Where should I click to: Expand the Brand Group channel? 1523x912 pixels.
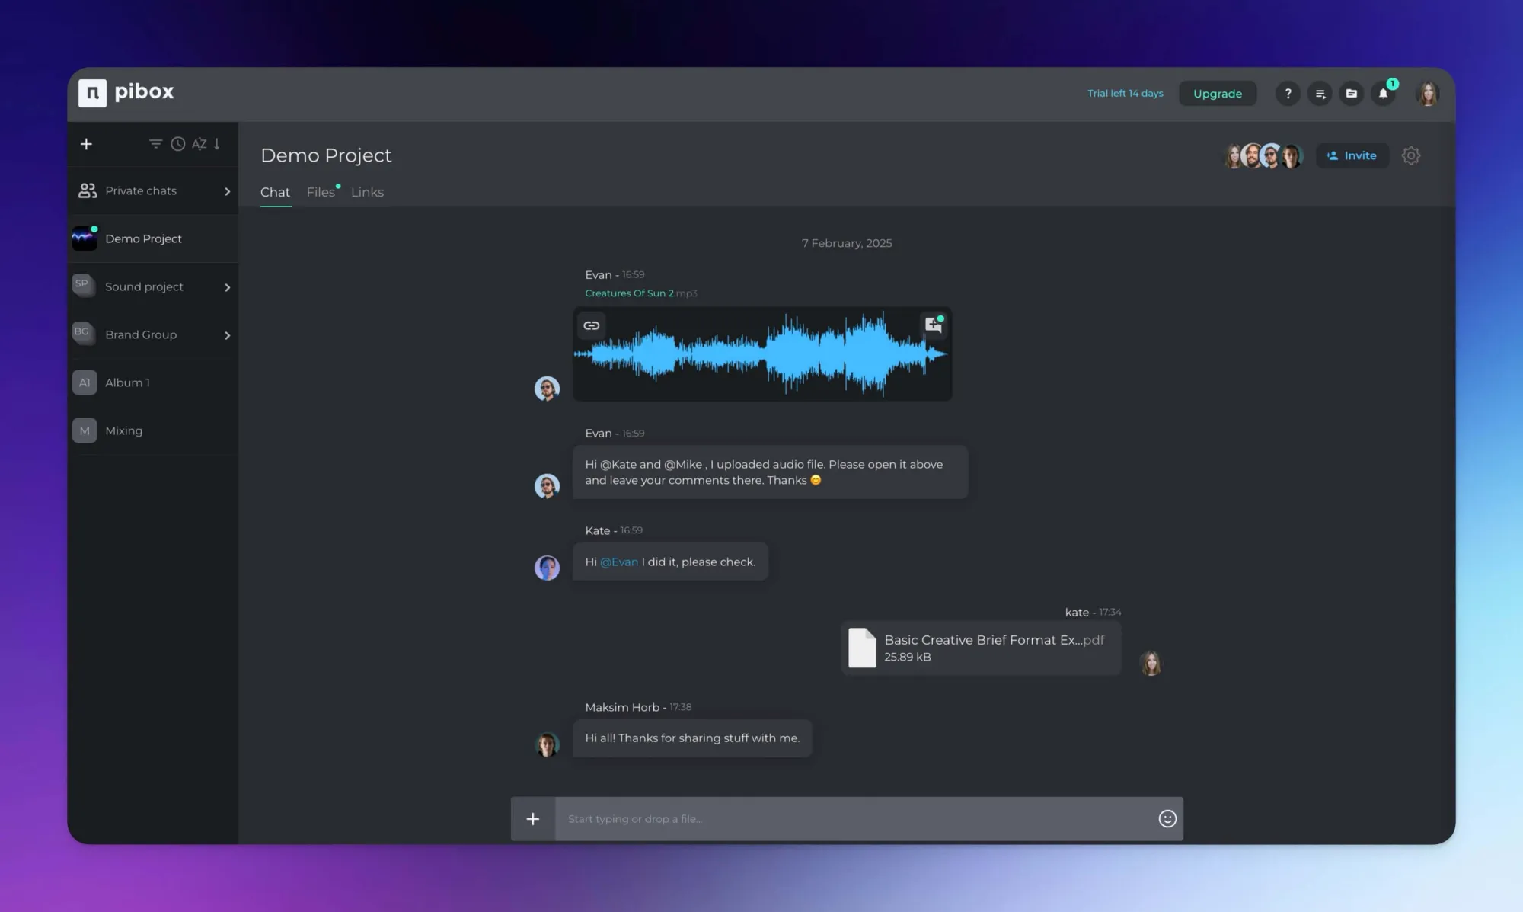227,334
